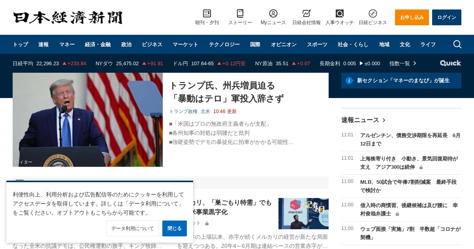The height and width of the screenshot is (249, 474).
Task: Open 借入時の商慣習、後継候補は及び腰に news item
Action: tap(409, 209)
